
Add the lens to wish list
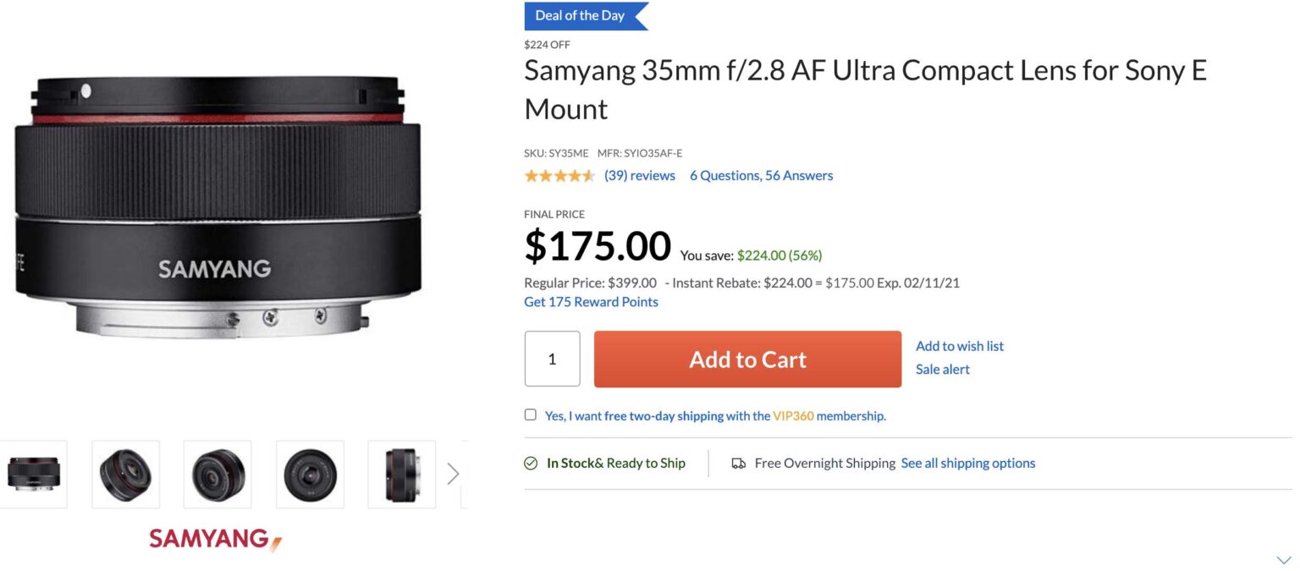pos(959,346)
